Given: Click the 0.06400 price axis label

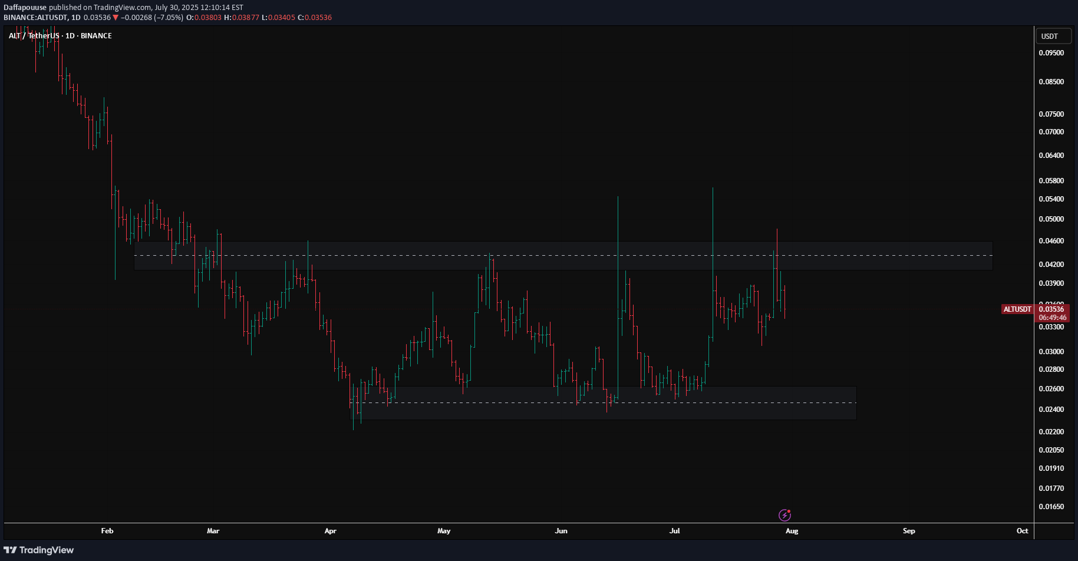Looking at the screenshot, I should tap(1051, 156).
